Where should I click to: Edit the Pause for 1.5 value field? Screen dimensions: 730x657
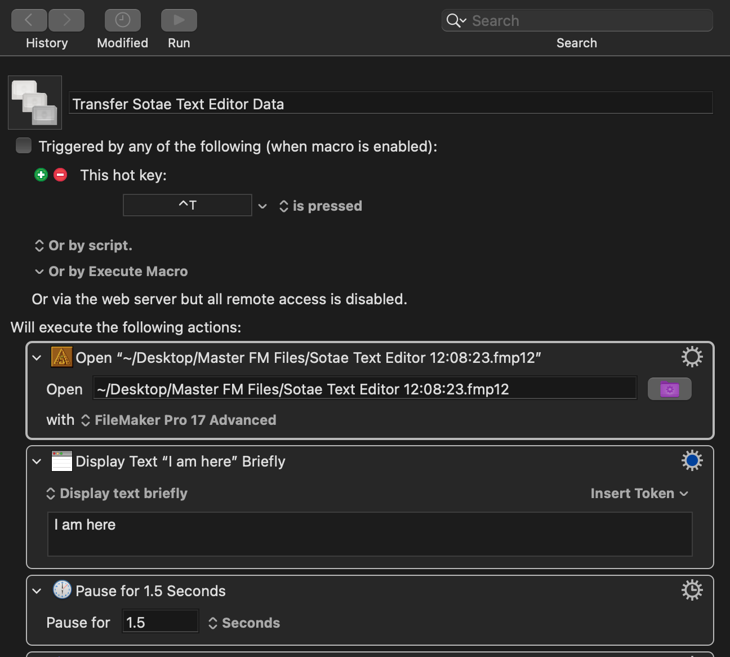(161, 622)
